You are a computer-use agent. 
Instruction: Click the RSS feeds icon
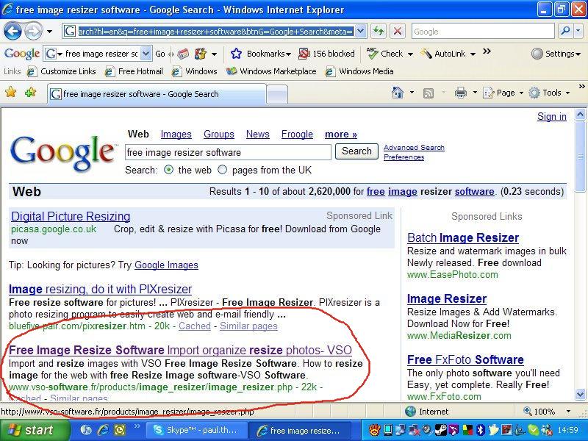(429, 93)
